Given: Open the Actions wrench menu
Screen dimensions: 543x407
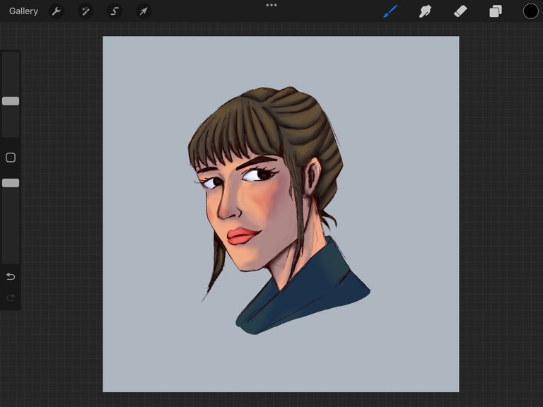Looking at the screenshot, I should coord(56,11).
